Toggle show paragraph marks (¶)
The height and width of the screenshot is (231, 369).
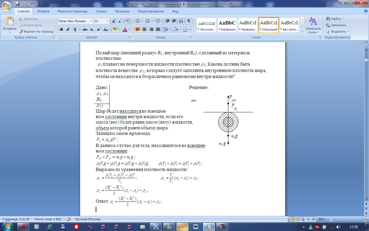click(x=189, y=21)
